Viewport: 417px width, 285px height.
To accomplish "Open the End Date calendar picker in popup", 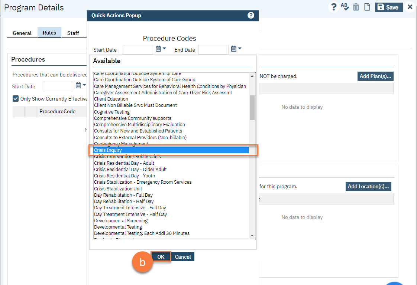I will [x=234, y=49].
